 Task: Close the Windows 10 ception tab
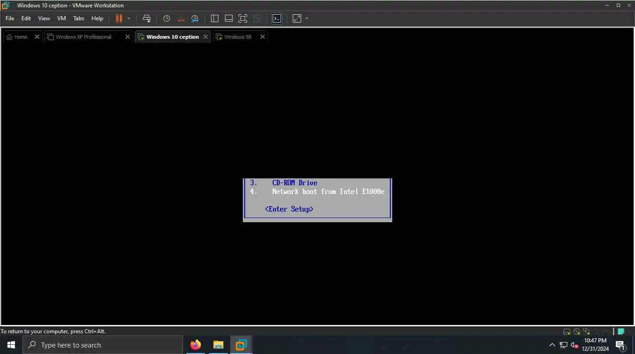[x=206, y=37]
